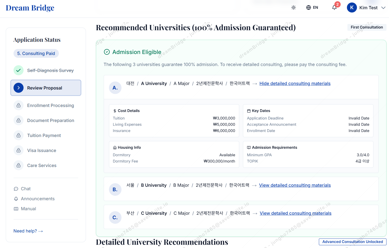The image size is (389, 248).
Task: Open notifications bell with 2 alerts
Action: 334,7
